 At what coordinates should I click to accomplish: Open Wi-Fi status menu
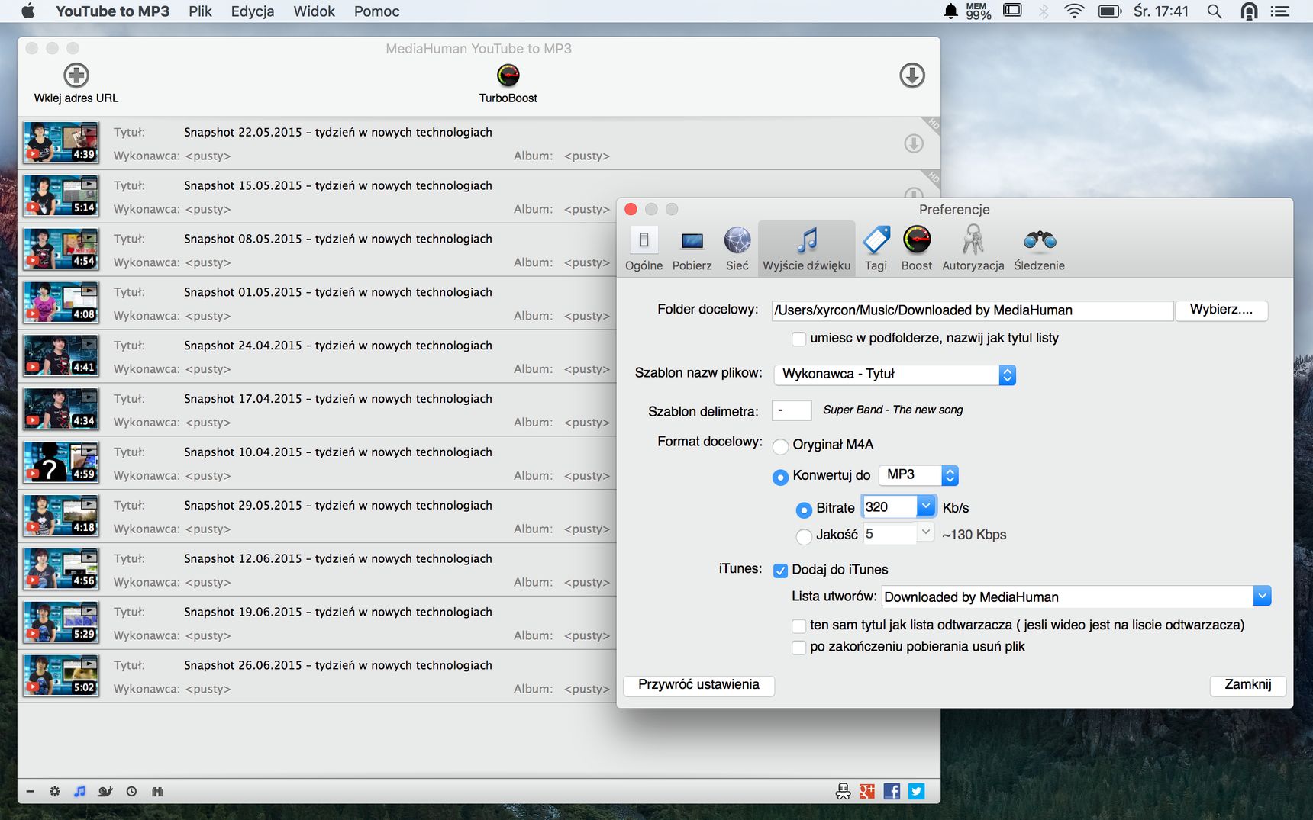pos(1074,11)
